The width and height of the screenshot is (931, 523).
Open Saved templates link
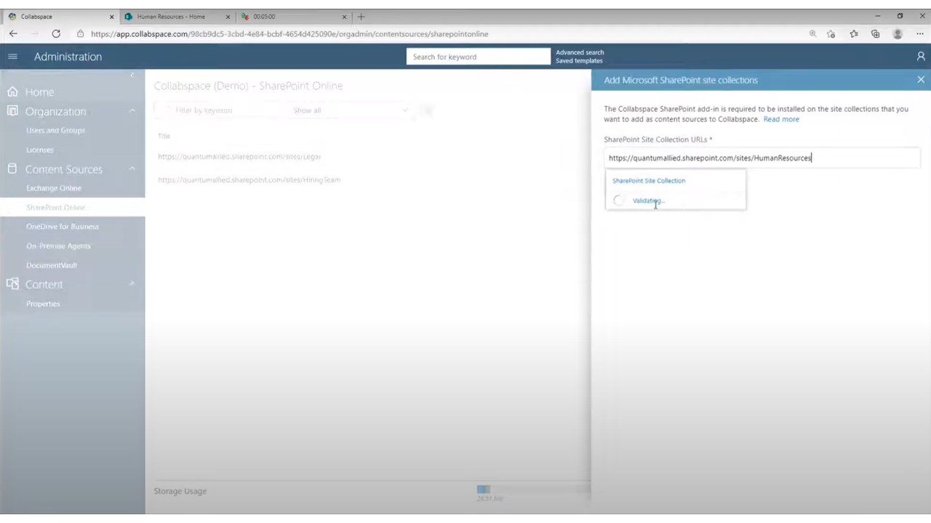coord(579,61)
